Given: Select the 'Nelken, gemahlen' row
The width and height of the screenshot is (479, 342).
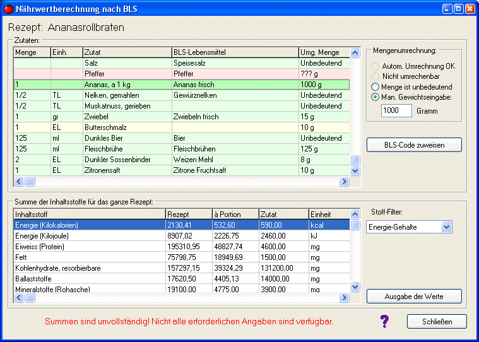Looking at the screenshot, I should pos(182,95).
